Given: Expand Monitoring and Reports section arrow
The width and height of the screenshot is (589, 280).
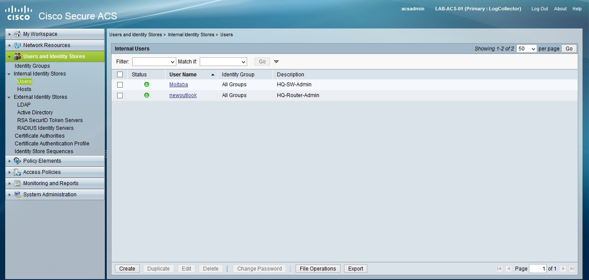Looking at the screenshot, I should (x=10, y=183).
